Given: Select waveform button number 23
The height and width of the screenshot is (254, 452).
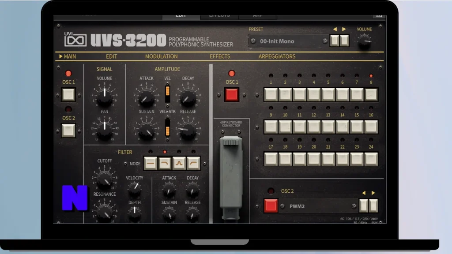Looking at the screenshot, I should pos(357,159).
